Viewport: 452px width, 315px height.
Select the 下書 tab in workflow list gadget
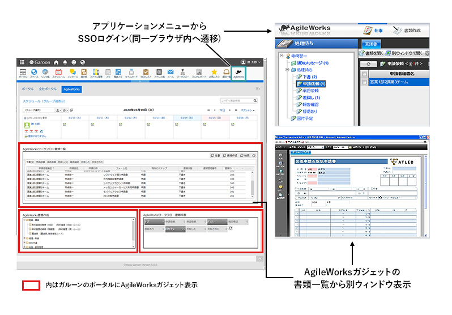[x=30, y=162]
